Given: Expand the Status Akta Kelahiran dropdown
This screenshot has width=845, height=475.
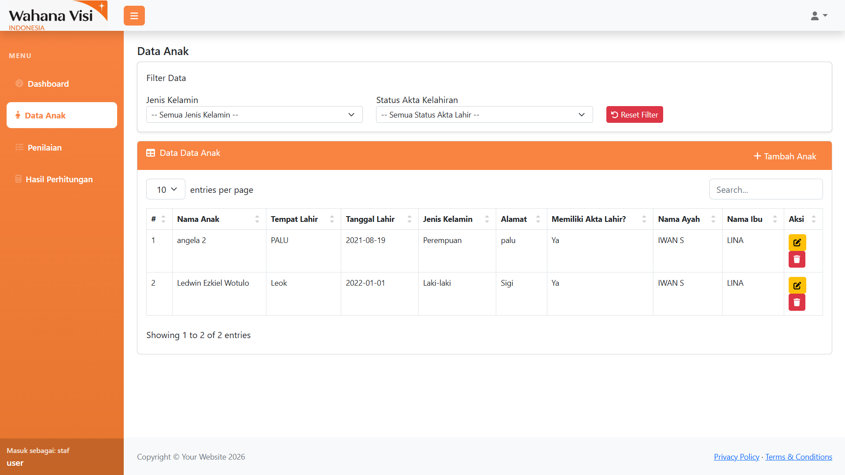Looking at the screenshot, I should (x=484, y=115).
